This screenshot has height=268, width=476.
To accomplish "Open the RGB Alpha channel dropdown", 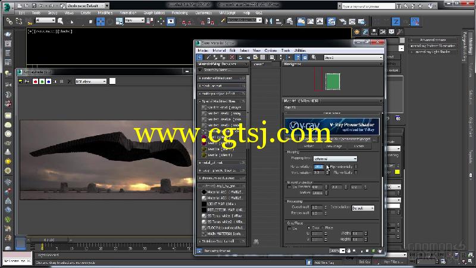I will (91, 82).
